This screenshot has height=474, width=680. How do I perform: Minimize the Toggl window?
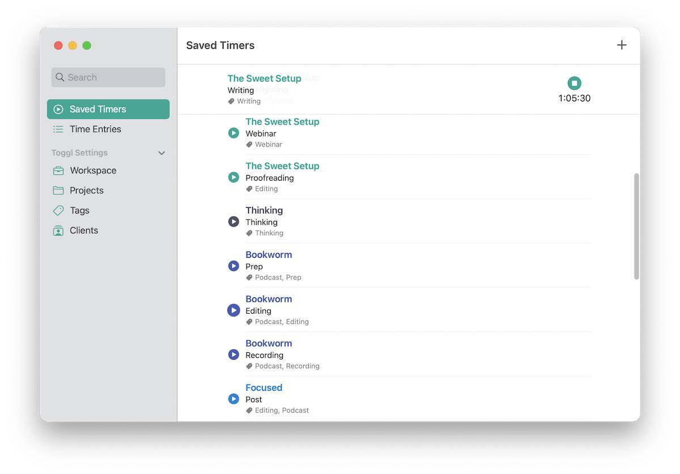73,45
